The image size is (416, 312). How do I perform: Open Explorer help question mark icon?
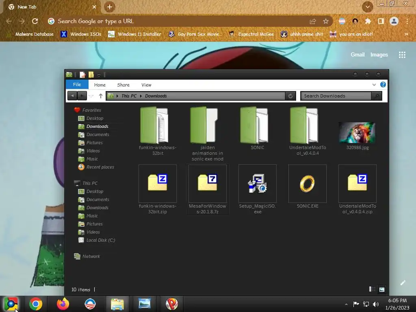pyautogui.click(x=383, y=84)
